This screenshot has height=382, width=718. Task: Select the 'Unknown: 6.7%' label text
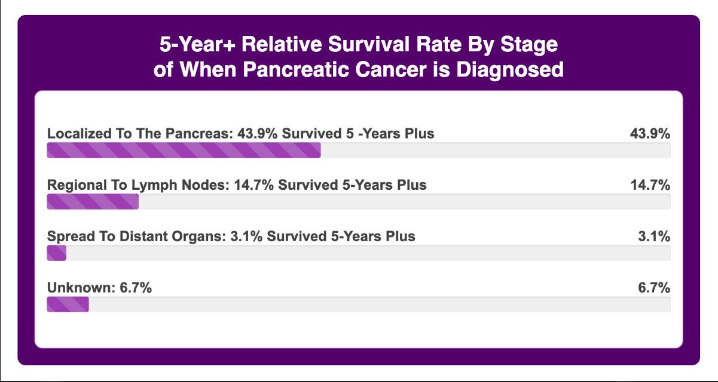[x=99, y=288]
